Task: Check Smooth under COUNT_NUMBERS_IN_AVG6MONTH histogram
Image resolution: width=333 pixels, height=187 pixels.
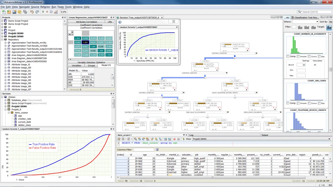Action: pos(298,57)
